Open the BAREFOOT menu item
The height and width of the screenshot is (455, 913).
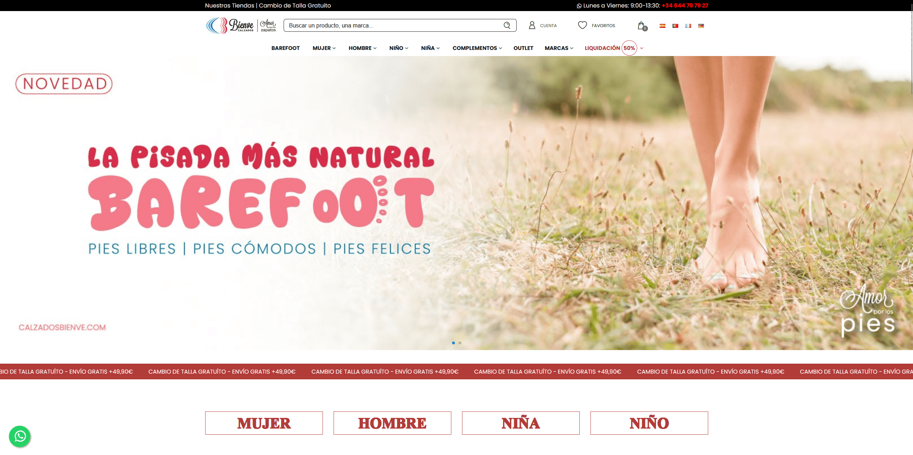tap(285, 48)
